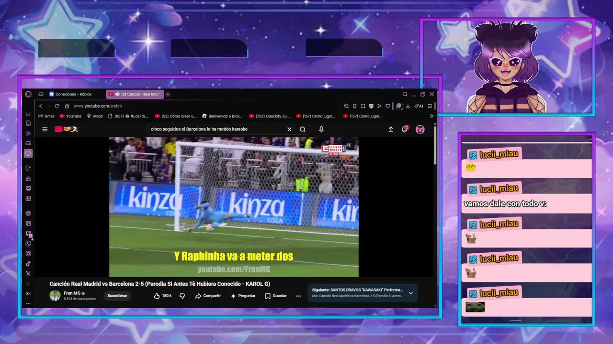The width and height of the screenshot is (613, 344).
Task: Open the browser profile avatar in toolbar
Action: (x=398, y=106)
